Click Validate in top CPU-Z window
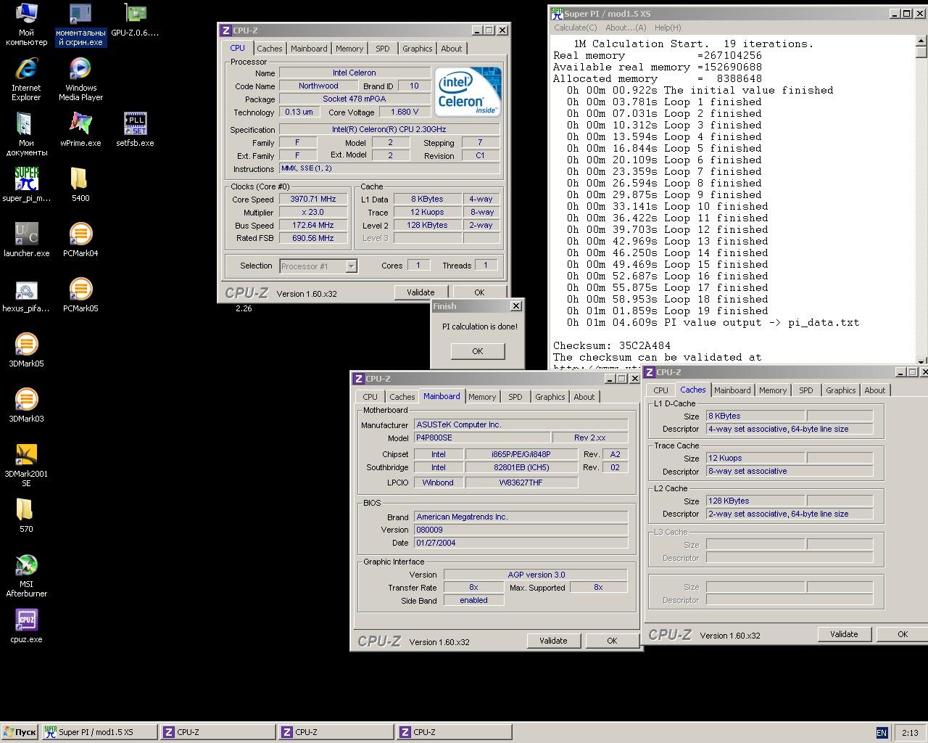The width and height of the screenshot is (928, 743). [x=420, y=292]
